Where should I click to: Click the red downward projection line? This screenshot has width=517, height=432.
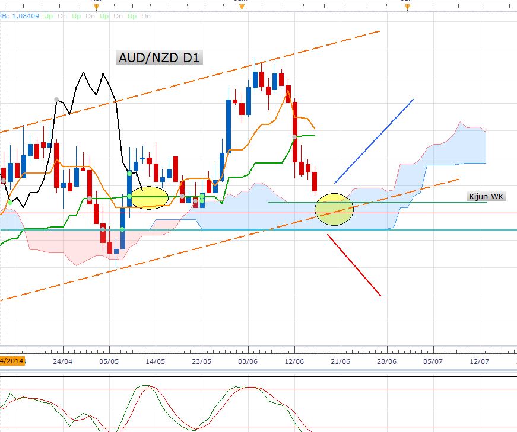354,265
